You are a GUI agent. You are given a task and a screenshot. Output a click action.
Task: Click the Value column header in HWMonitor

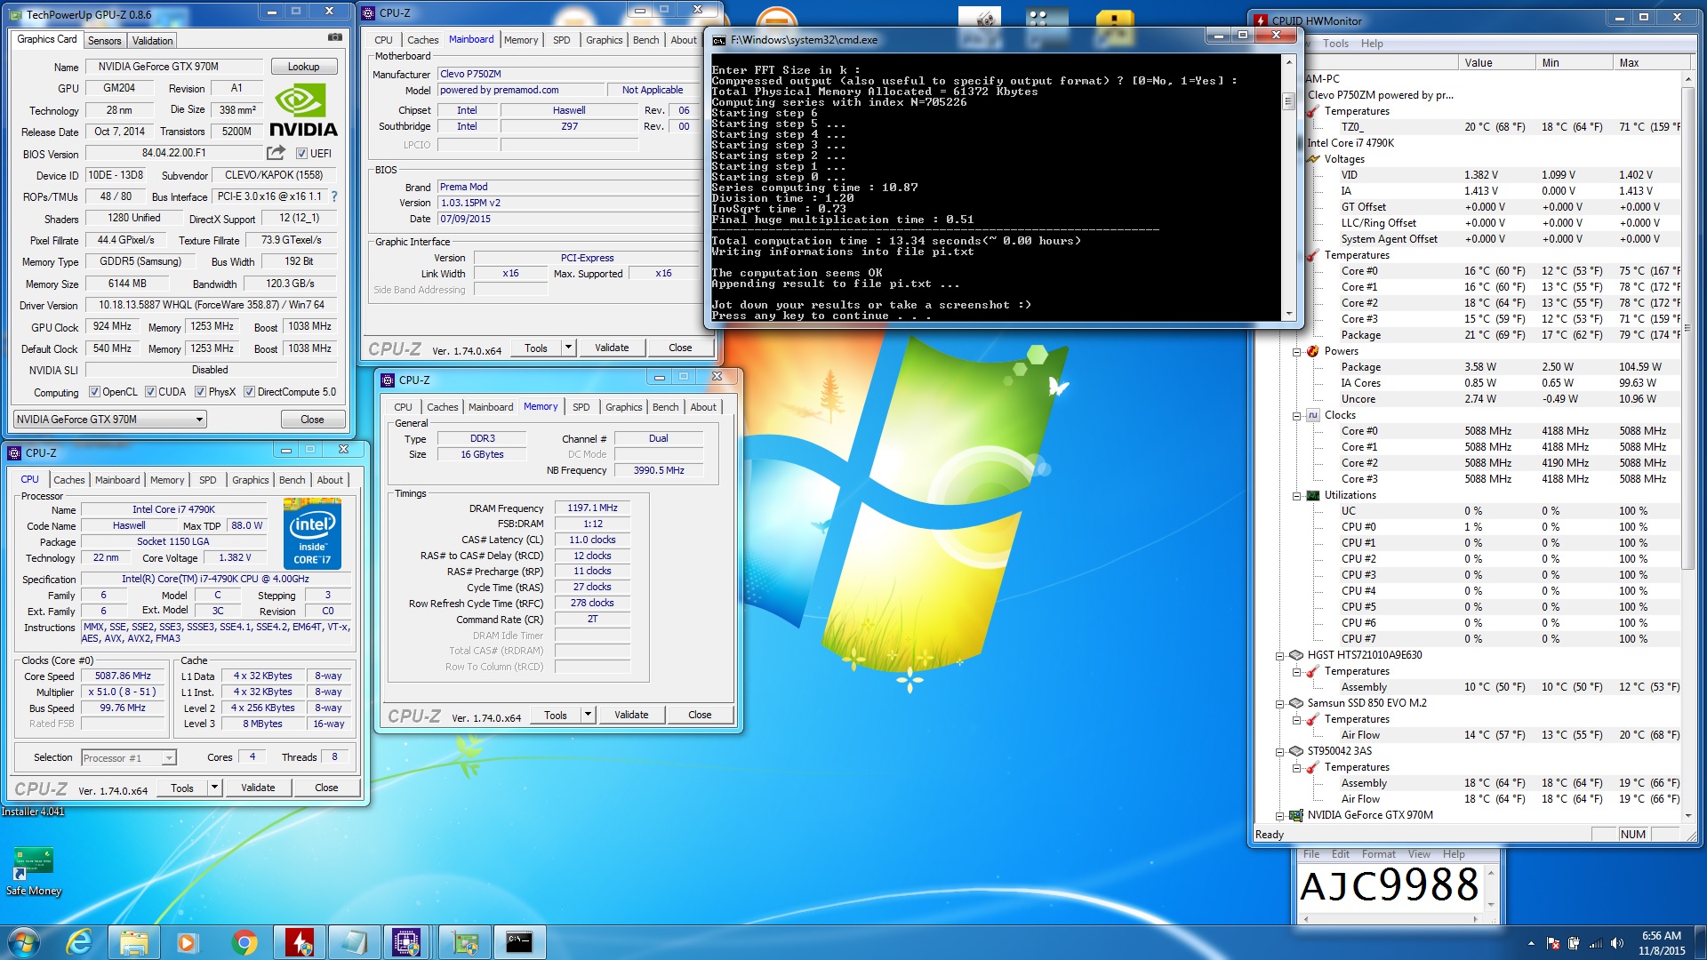pos(1496,62)
